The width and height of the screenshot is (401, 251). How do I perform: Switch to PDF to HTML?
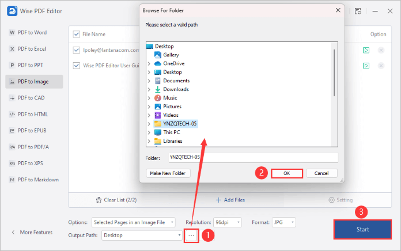[x=34, y=114]
